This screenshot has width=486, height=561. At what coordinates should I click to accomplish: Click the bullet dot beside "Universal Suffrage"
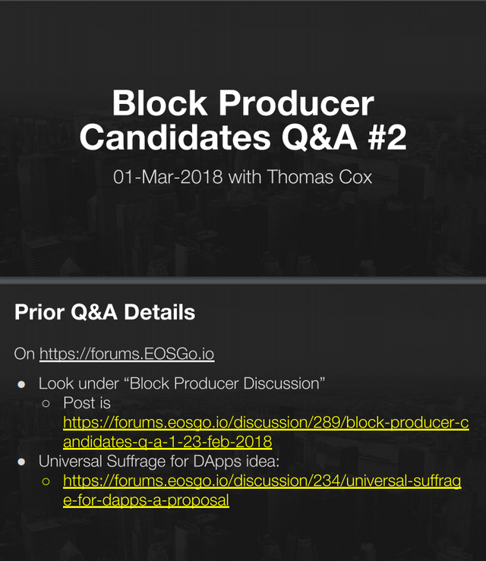(x=22, y=462)
